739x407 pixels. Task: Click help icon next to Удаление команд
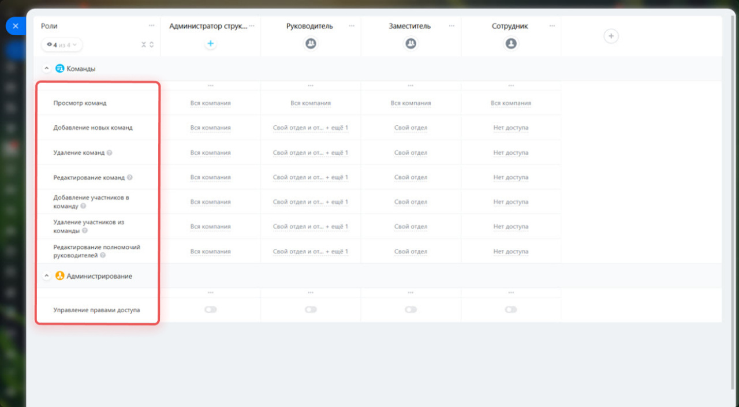point(110,153)
